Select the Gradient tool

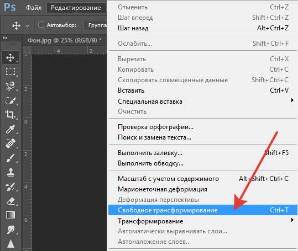11,215
